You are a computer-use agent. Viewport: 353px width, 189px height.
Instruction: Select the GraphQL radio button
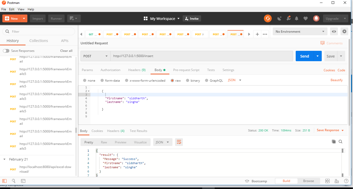207,80
